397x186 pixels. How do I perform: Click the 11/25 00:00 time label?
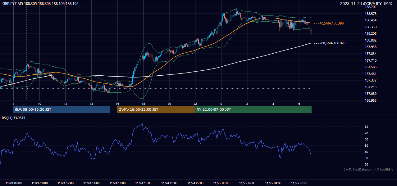click(221, 183)
